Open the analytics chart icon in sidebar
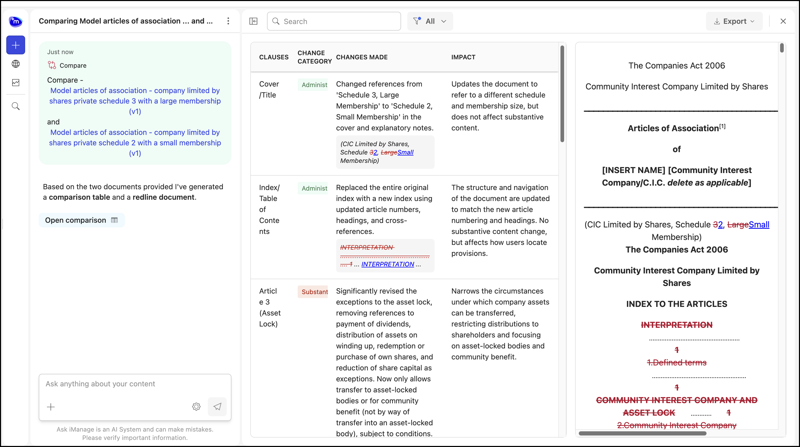The width and height of the screenshot is (800, 447). coord(15,83)
